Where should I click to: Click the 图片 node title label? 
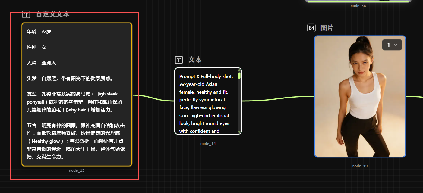tap(327, 28)
